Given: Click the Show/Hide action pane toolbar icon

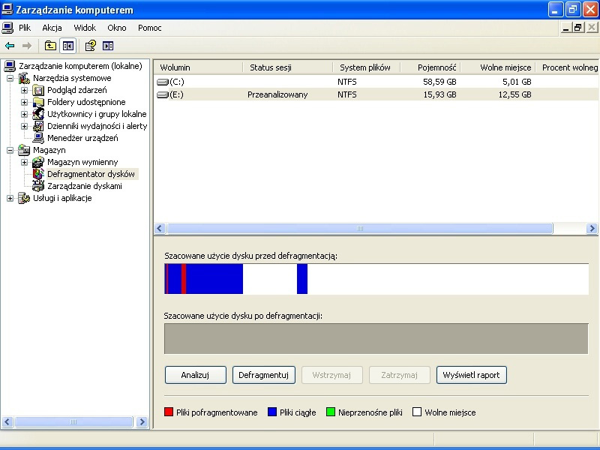Looking at the screenshot, I should (108, 46).
